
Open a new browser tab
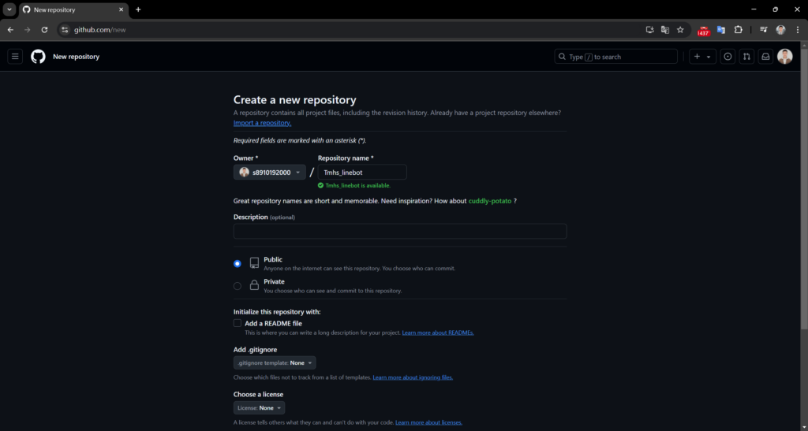coord(138,9)
